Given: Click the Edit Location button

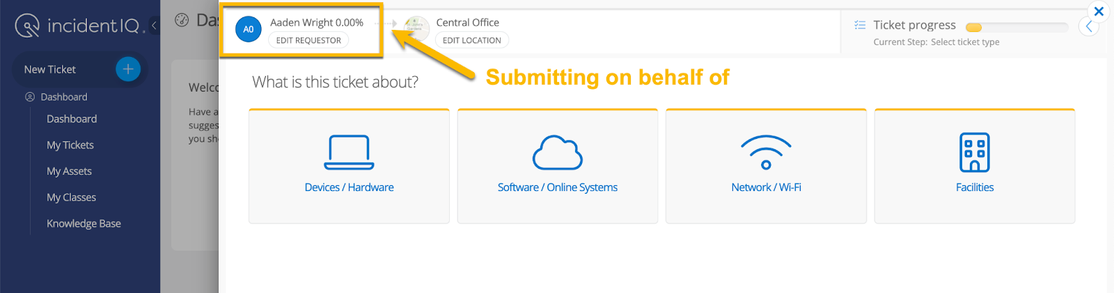Looking at the screenshot, I should (x=472, y=40).
